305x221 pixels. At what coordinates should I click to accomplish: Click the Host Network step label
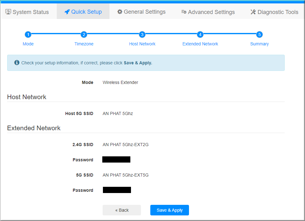(142, 44)
